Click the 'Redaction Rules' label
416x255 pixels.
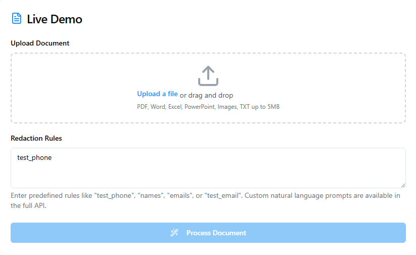click(36, 138)
